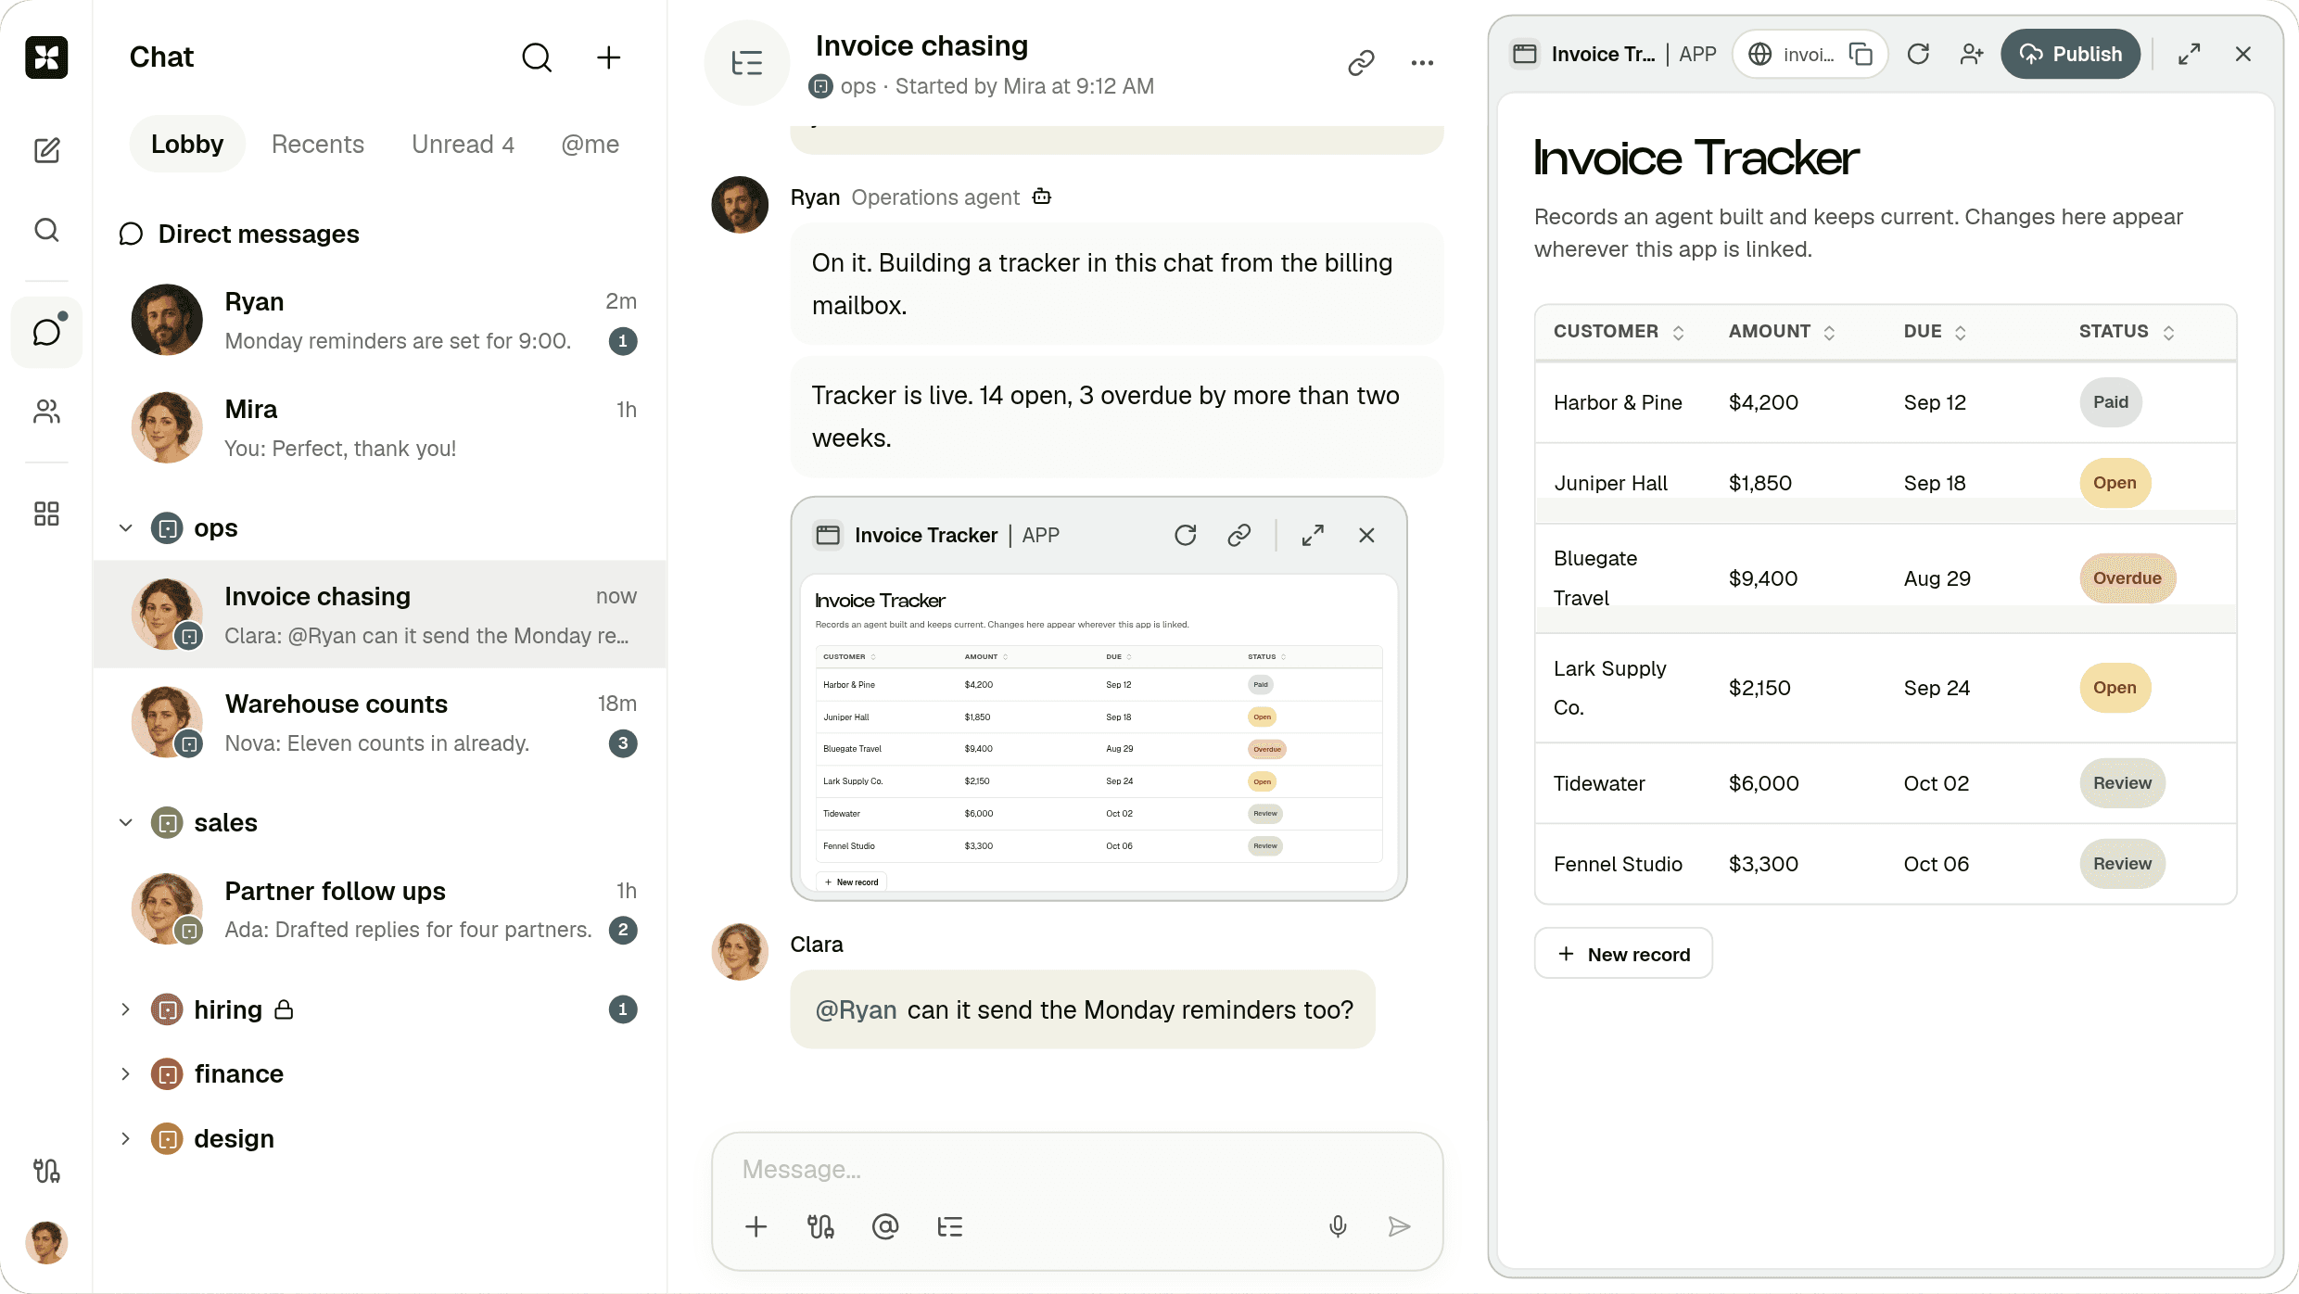
Task: Click the Paid status badge for Harbor & Pine
Action: click(x=2111, y=402)
